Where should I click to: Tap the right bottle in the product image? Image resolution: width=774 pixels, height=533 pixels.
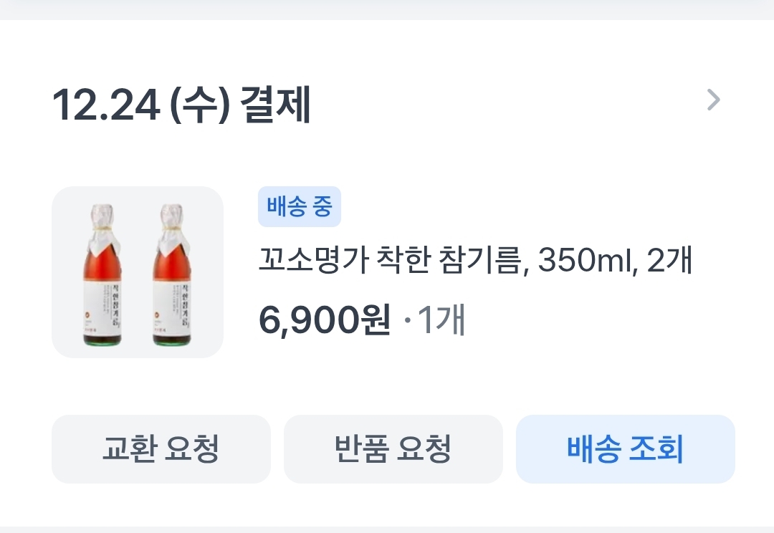[172, 274]
